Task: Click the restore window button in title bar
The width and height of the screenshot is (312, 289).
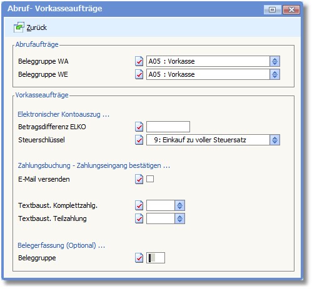Action: coord(272,9)
